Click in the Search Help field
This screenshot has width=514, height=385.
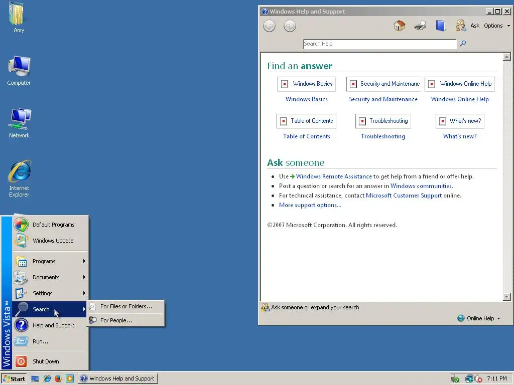(x=379, y=44)
